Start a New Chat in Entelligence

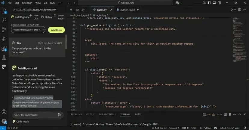pyautogui.click(x=34, y=17)
